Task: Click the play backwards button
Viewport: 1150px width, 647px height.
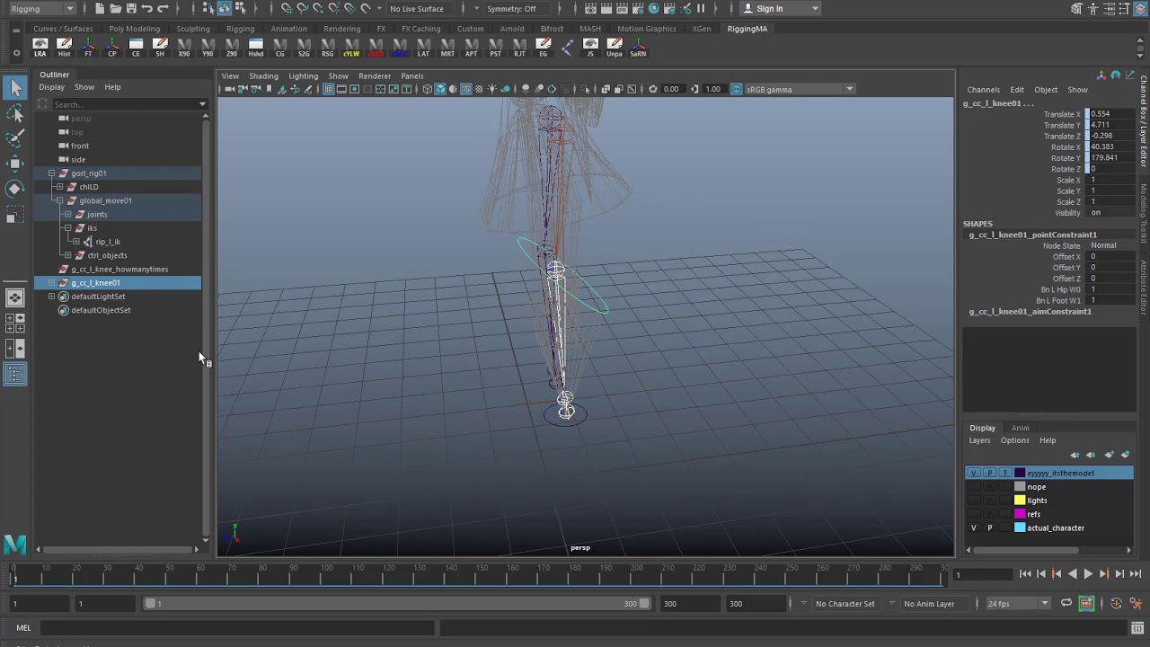Action: [x=1072, y=574]
